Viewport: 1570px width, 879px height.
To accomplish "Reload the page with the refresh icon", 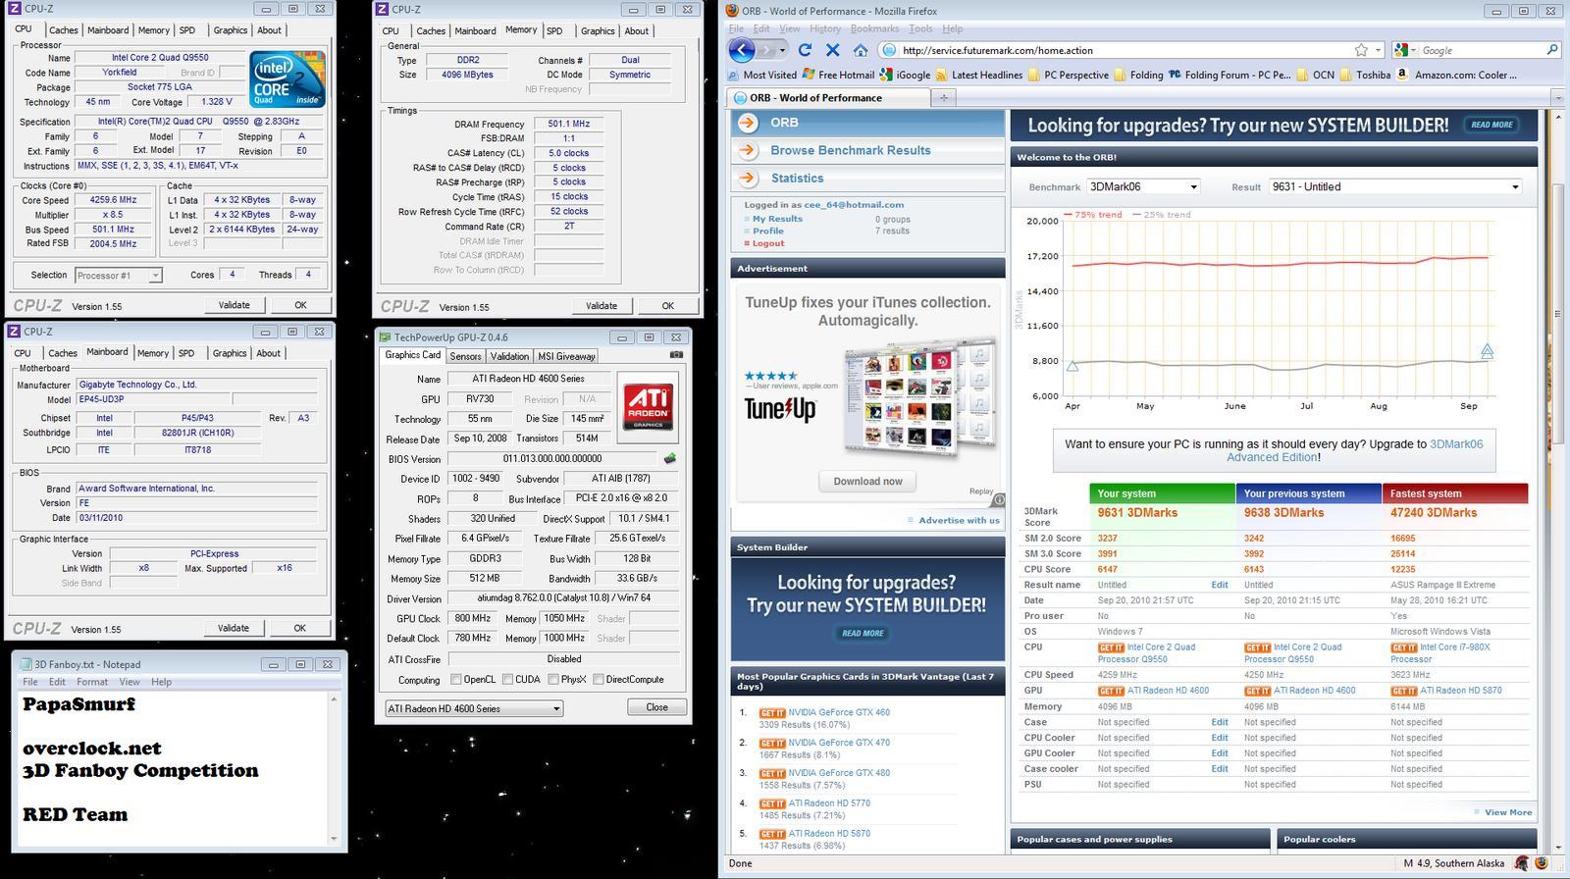I will [x=805, y=50].
